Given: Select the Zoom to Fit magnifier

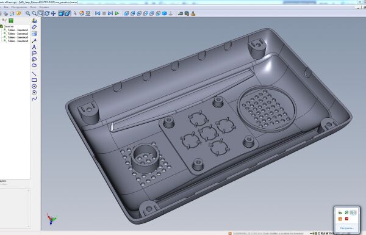Looking at the screenshot, I should click(x=28, y=13).
